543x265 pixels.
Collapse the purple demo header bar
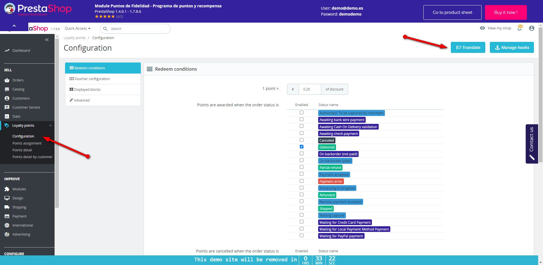(14, 26)
